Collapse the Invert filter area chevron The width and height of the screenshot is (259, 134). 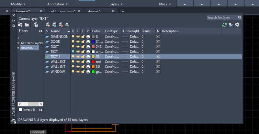click(41, 110)
